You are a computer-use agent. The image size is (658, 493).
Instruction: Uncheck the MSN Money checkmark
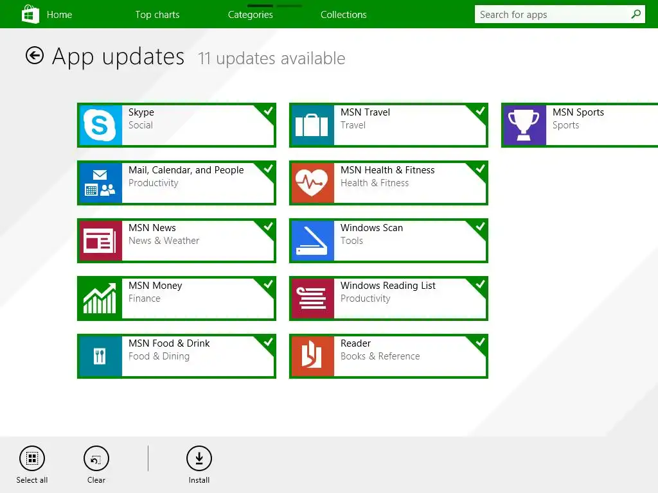coord(268,284)
